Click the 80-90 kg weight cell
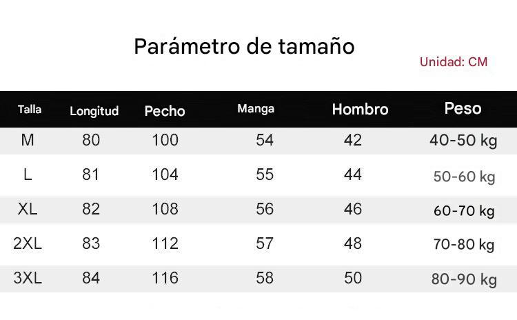This screenshot has width=517, height=320. click(464, 279)
